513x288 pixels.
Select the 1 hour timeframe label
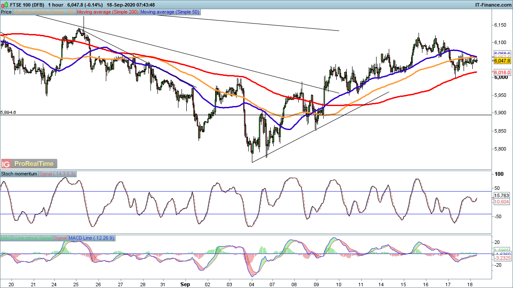[x=56, y=5]
